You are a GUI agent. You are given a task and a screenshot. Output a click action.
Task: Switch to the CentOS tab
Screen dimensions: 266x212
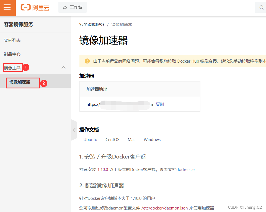tap(112, 140)
